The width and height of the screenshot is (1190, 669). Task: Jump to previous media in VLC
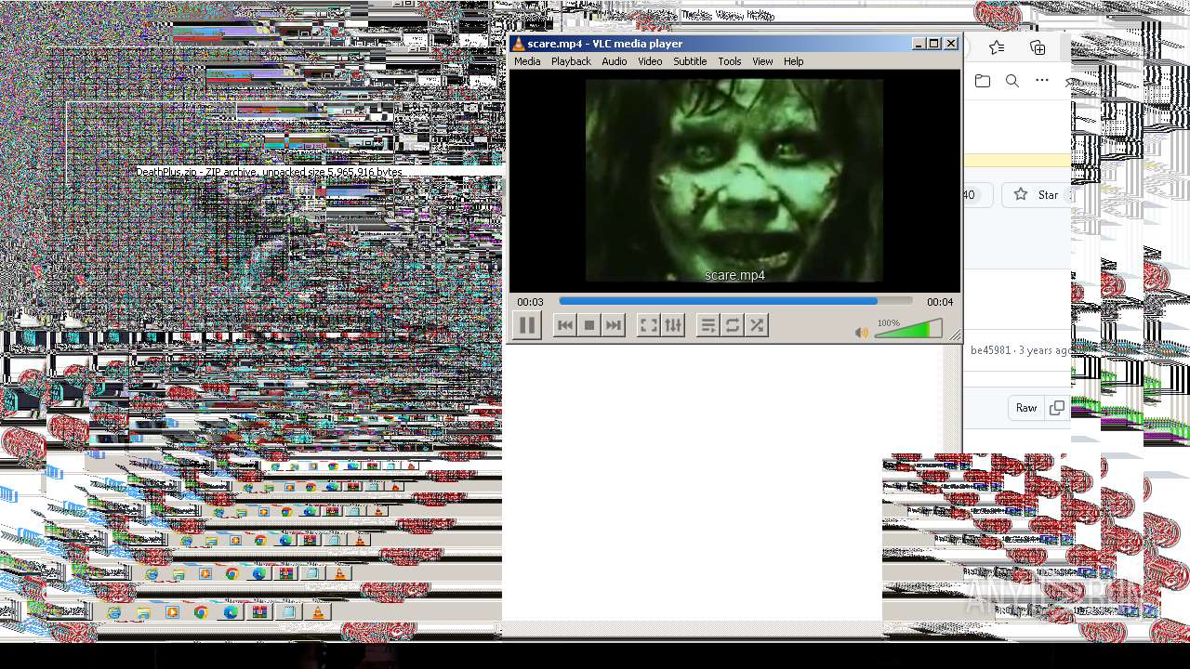(x=564, y=325)
